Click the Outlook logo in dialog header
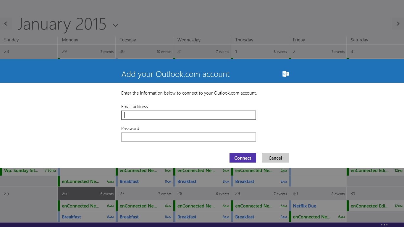 pyautogui.click(x=286, y=74)
